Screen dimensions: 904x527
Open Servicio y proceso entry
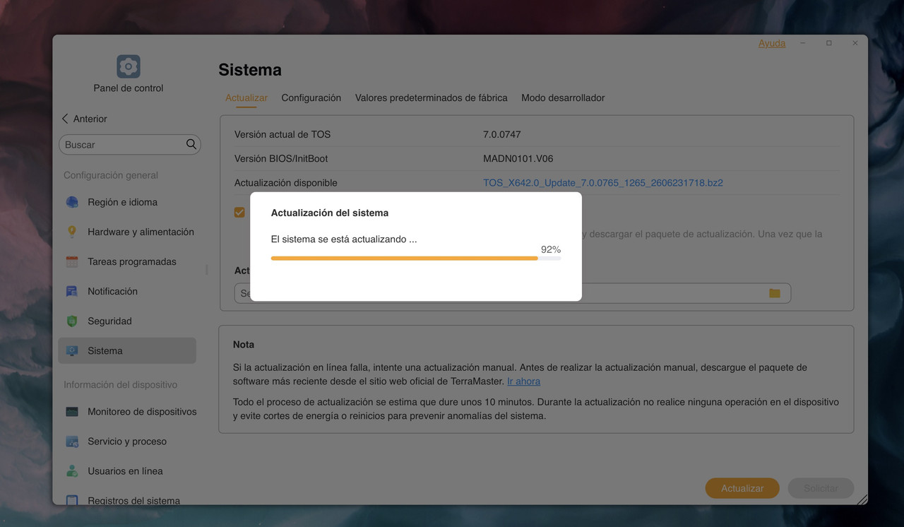click(127, 441)
